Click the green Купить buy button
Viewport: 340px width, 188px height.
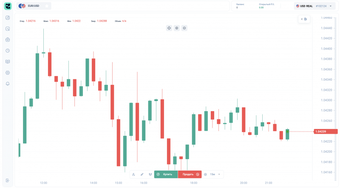166,174
